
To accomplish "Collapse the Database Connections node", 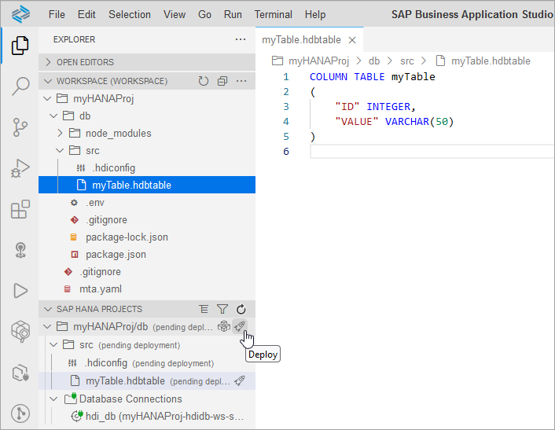I will [53, 399].
